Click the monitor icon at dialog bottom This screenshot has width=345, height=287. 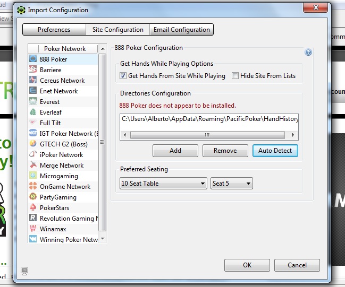[24, 272]
